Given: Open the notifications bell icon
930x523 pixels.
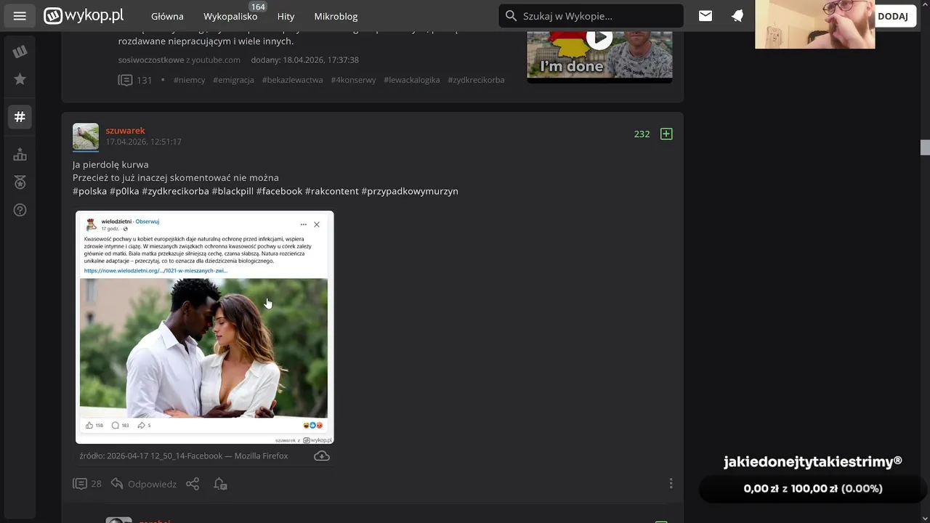Looking at the screenshot, I should click(x=737, y=16).
